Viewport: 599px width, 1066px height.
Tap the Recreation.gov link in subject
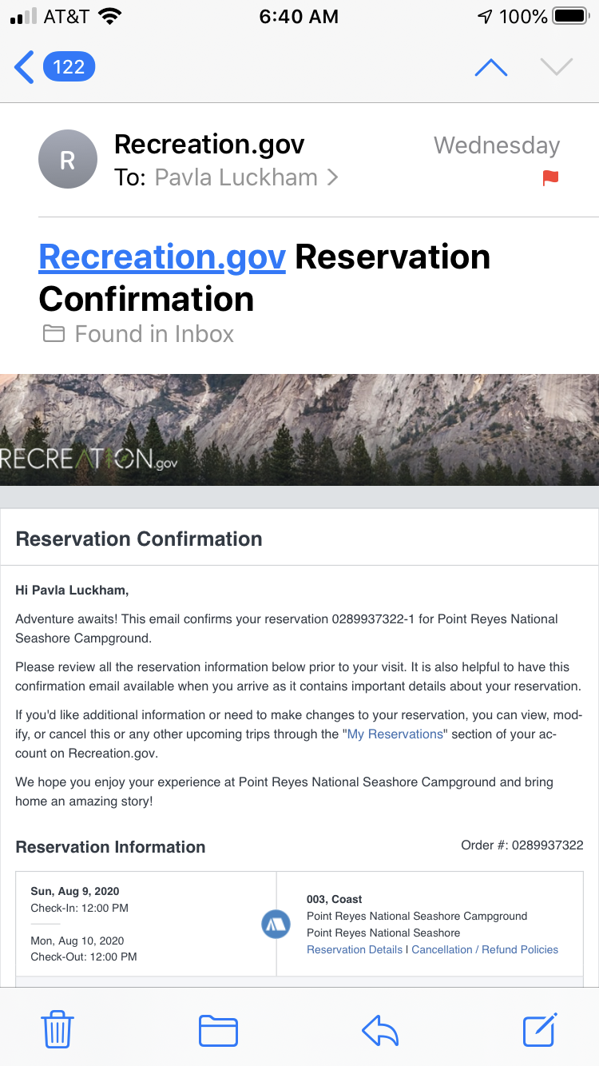[162, 257]
